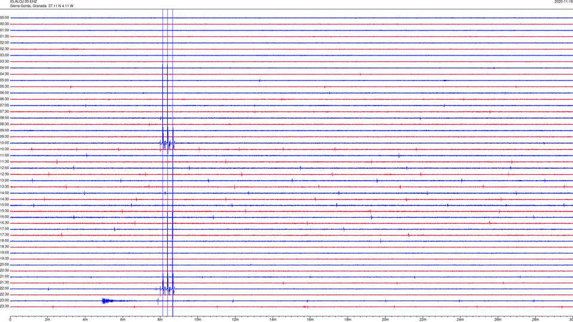Click the 13:00 row label

pyautogui.click(x=5, y=180)
